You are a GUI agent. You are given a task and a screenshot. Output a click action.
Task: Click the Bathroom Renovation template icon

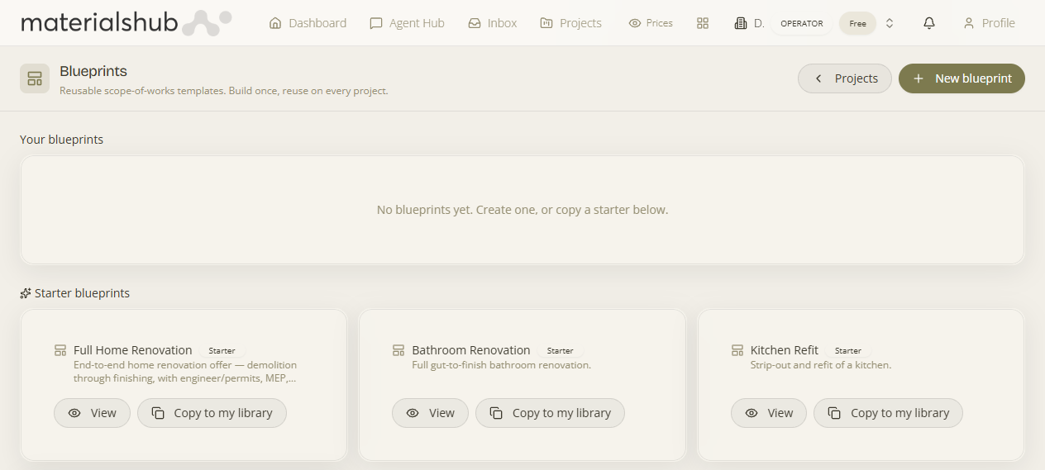398,350
